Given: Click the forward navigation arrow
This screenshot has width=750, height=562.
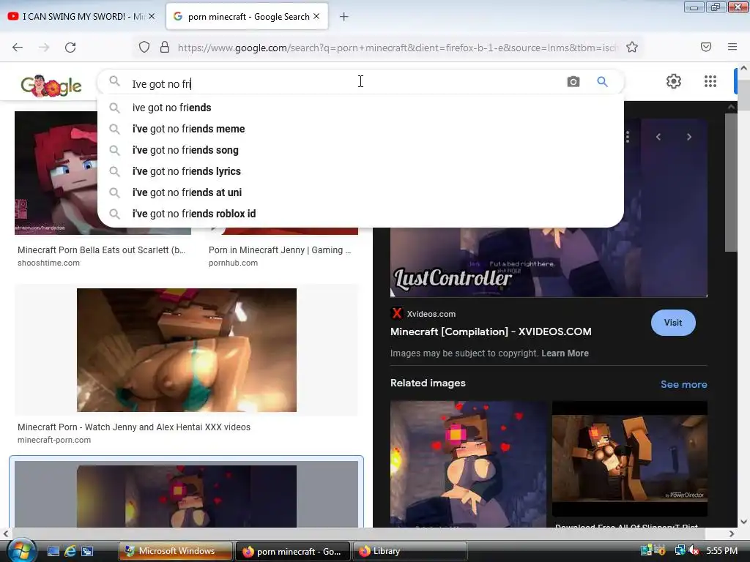Looking at the screenshot, I should 44,48.
